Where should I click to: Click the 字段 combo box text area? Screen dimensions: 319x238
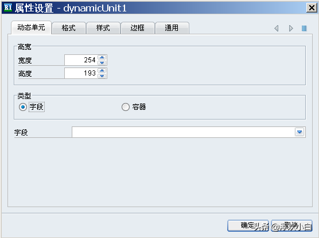183,132
